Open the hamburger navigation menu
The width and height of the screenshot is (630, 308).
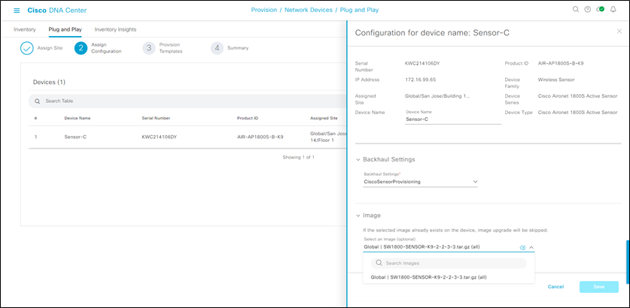pyautogui.click(x=17, y=10)
